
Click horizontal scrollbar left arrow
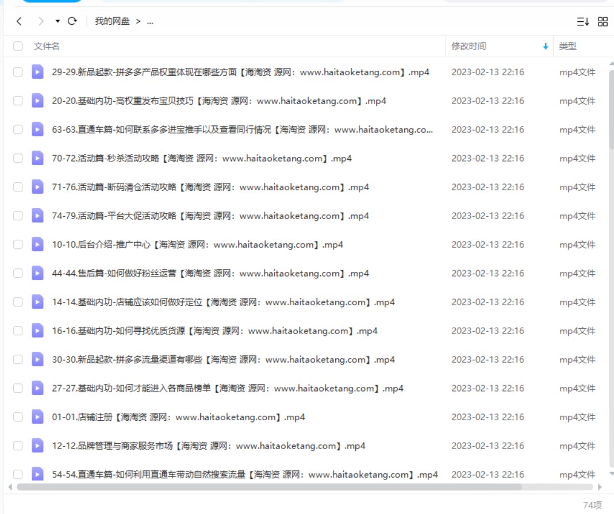pos(10,487)
